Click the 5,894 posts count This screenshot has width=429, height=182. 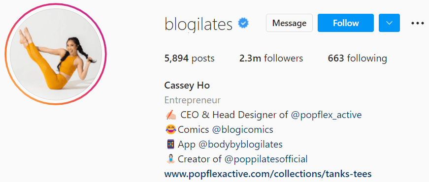click(189, 58)
